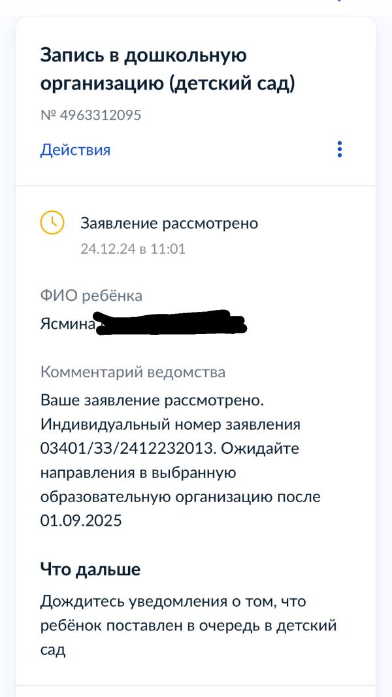Viewport: 392px width, 697px height.
Task: Open the Действия link
Action: tap(75, 150)
